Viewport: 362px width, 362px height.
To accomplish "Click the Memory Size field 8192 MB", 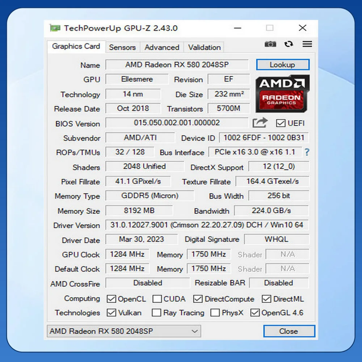I will 139,211.
